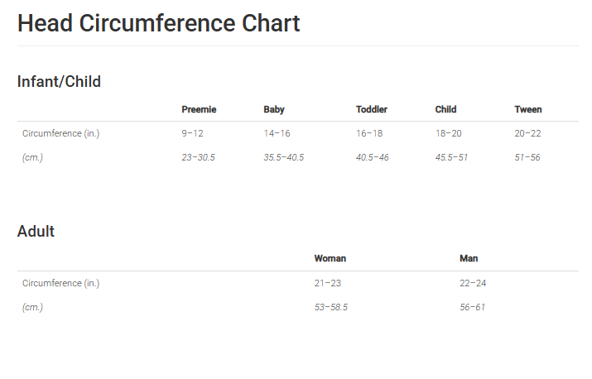Select the Woman column header
592x379 pixels.
pos(330,258)
